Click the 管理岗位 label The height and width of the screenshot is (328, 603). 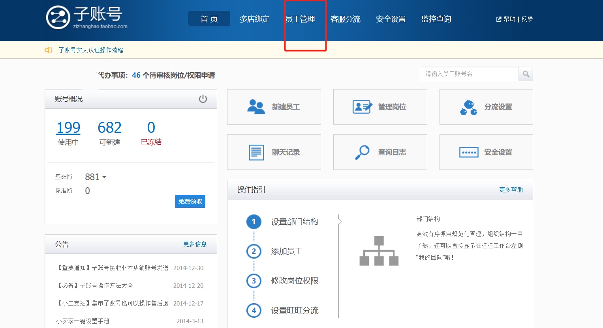click(x=392, y=107)
